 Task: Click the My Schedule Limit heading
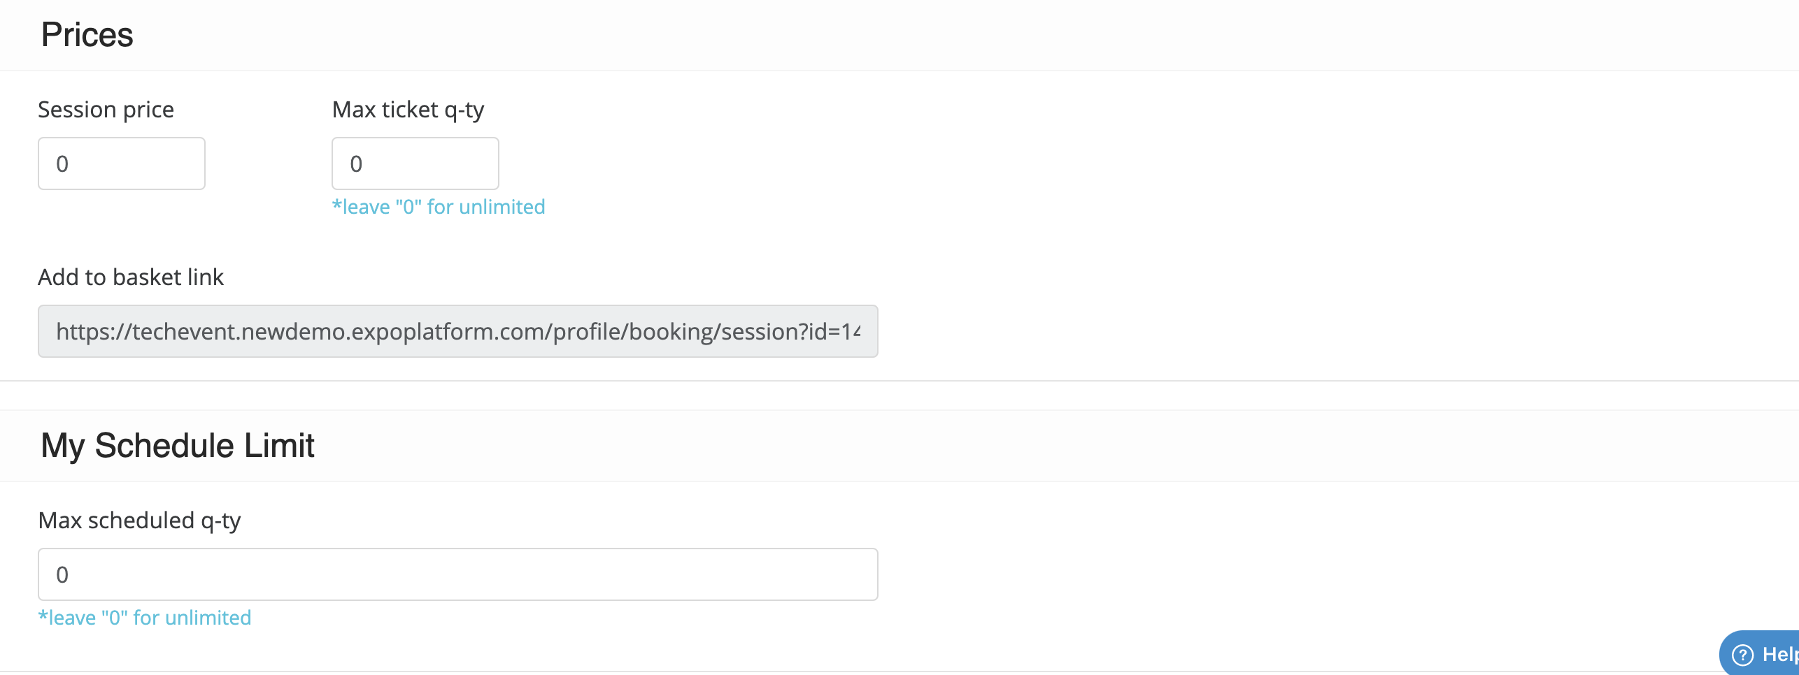[178, 446]
